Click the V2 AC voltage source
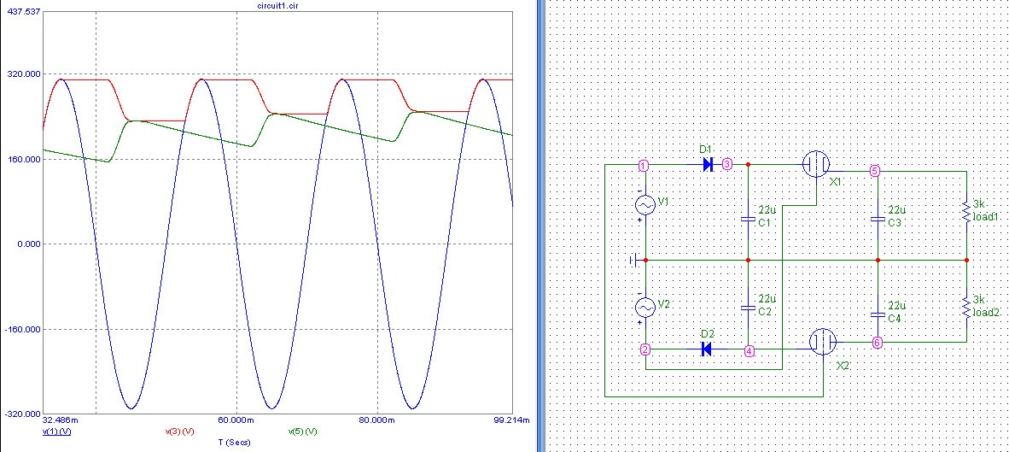Screen dimensions: 1009x452 (644, 307)
